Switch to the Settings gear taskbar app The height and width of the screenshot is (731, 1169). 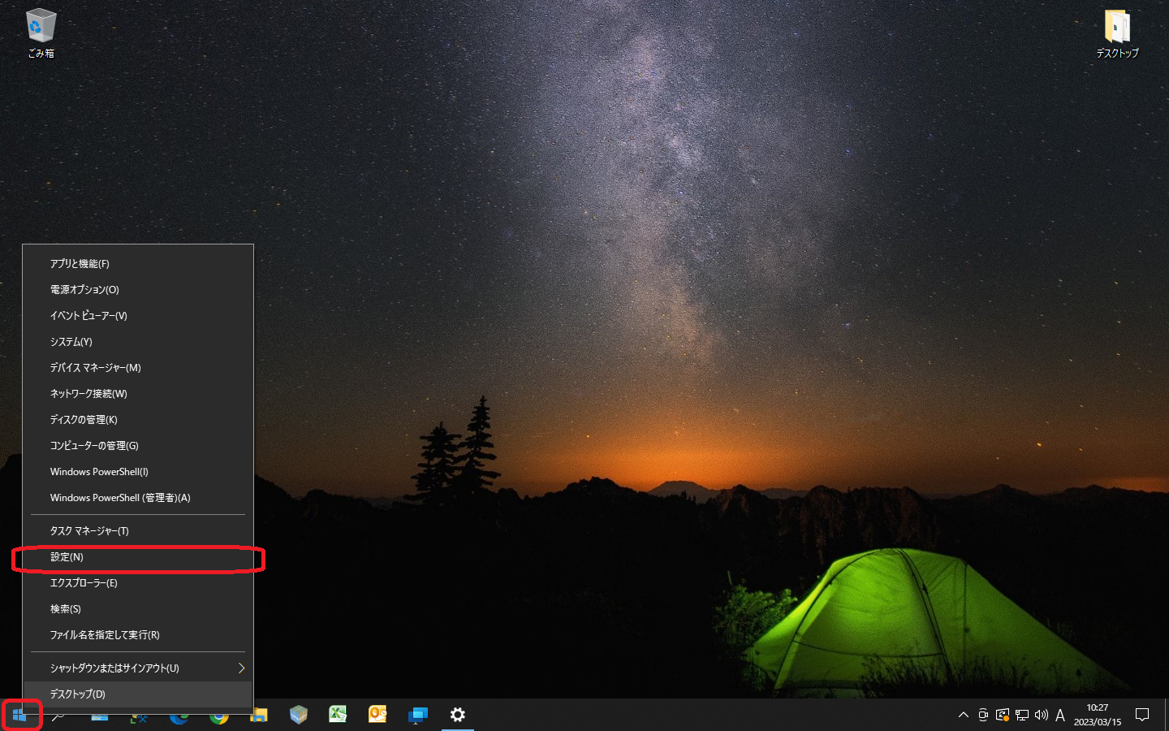458,715
